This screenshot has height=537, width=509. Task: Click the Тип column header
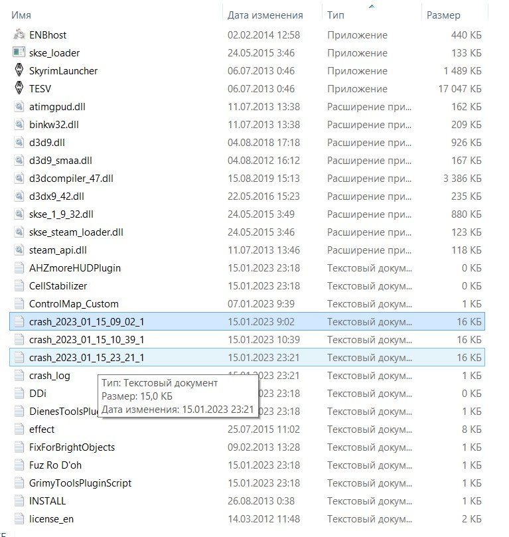pos(336,15)
